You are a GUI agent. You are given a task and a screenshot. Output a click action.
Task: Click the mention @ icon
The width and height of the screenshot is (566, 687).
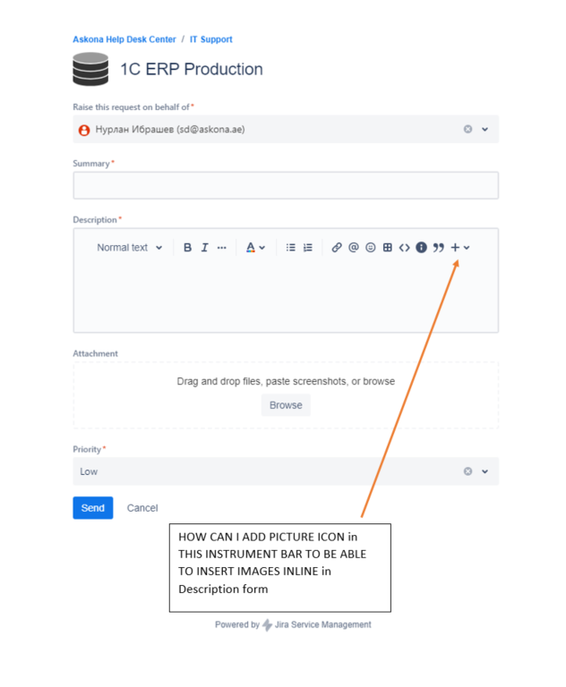[x=354, y=248]
